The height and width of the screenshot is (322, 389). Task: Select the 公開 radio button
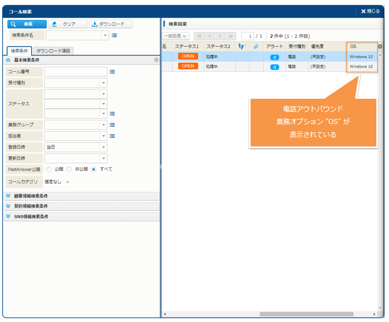pyautogui.click(x=48, y=170)
